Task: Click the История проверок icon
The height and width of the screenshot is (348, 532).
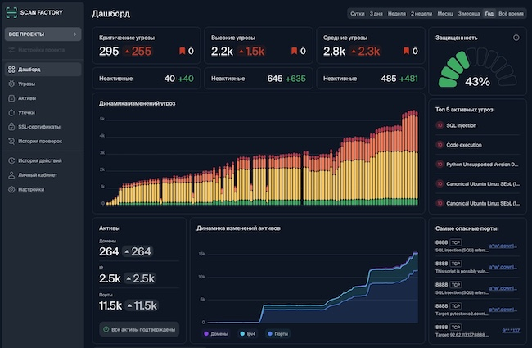Action: pos(11,141)
